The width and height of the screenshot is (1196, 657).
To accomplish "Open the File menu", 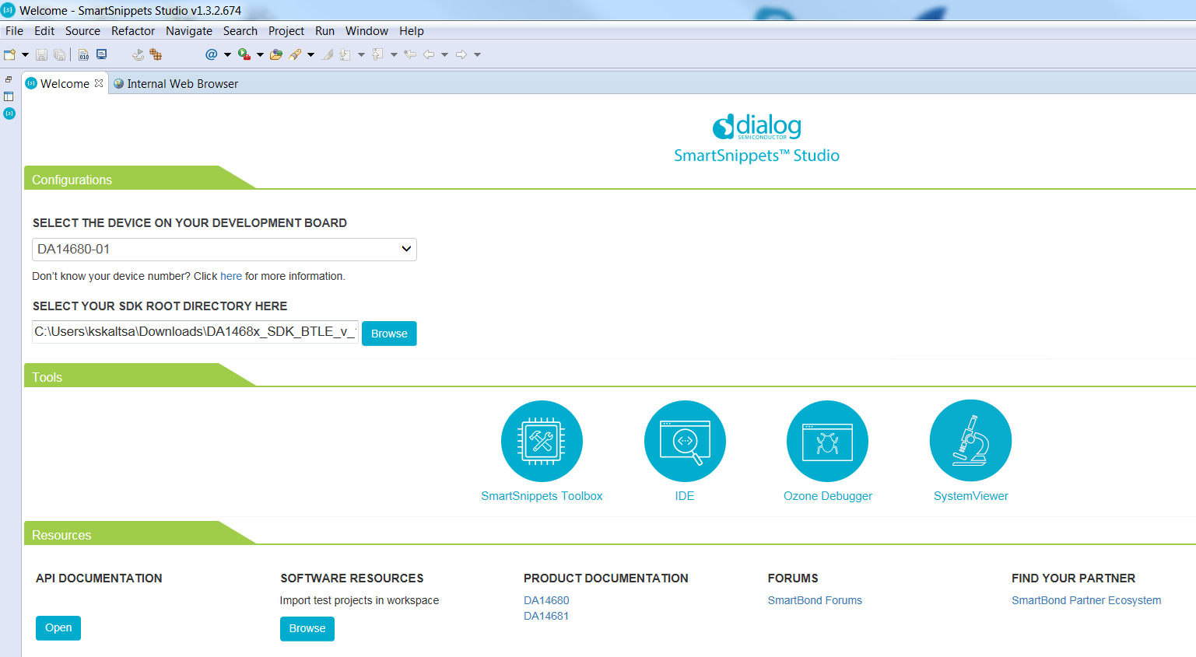I will tap(14, 31).
